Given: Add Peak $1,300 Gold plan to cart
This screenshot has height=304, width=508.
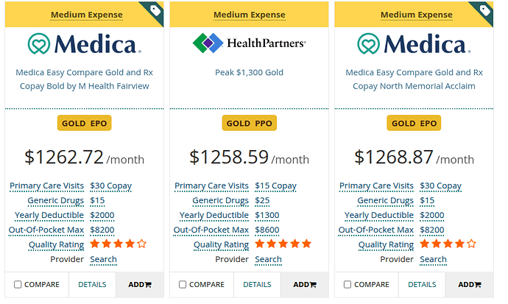Looking at the screenshot, I should pos(303,284).
